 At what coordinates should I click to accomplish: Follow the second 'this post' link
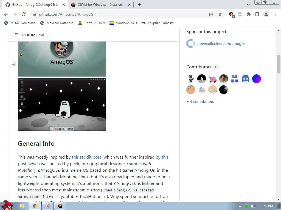click(165, 157)
